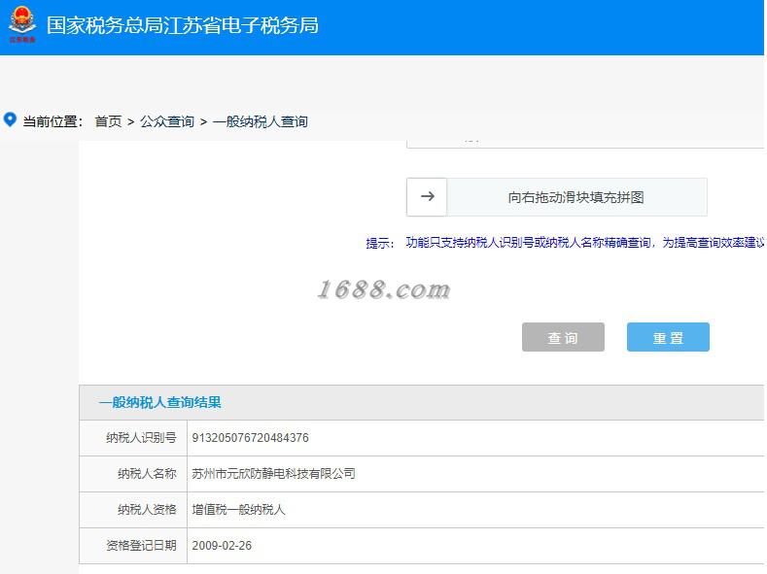Click the partially hidden input field above the slider
This screenshot has height=574, width=767.
(x=584, y=144)
